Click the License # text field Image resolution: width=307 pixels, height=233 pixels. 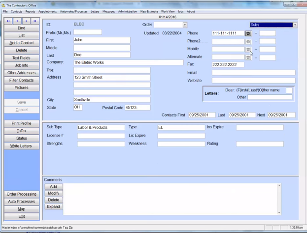click(101, 136)
